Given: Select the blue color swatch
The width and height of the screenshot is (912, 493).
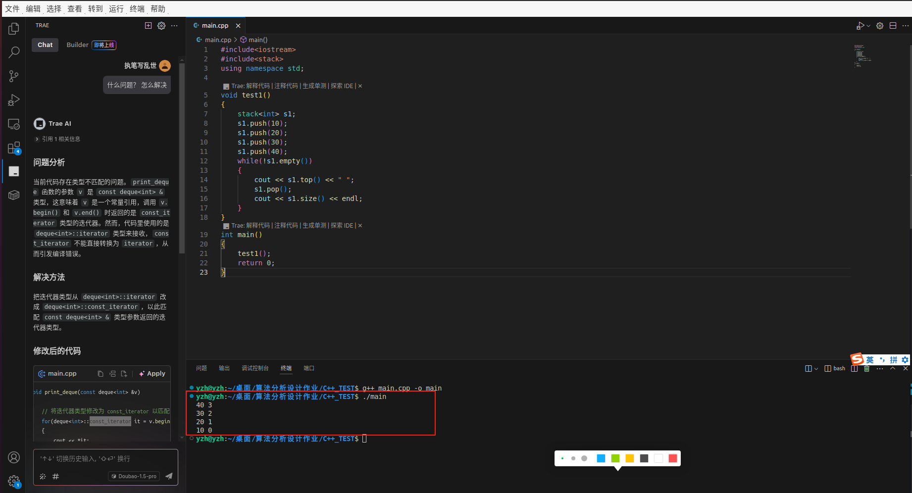Looking at the screenshot, I should (x=601, y=458).
